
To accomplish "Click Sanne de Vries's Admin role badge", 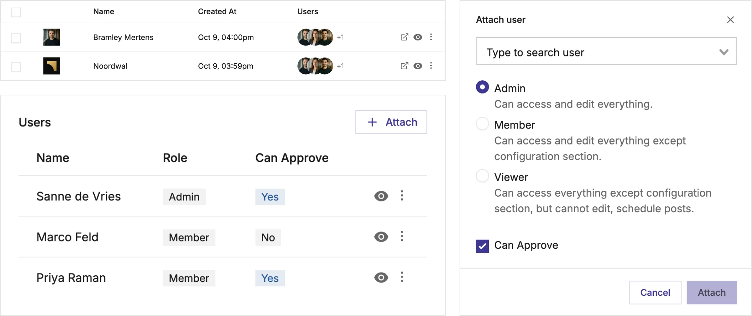I will tap(184, 197).
